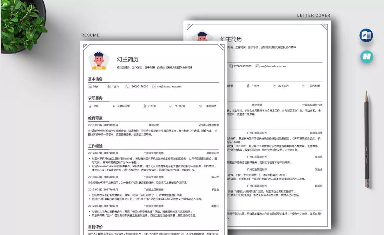The image size is (384, 235).
Task: Select the 基本信息 section heading
Action: coord(95,79)
